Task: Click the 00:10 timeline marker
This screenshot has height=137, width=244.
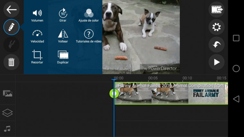Action: click(187, 78)
